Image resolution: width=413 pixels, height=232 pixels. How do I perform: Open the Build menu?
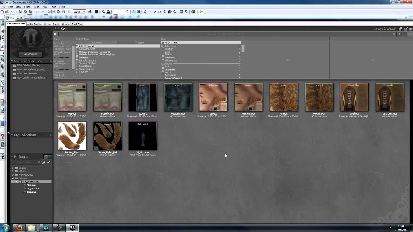coord(36,7)
